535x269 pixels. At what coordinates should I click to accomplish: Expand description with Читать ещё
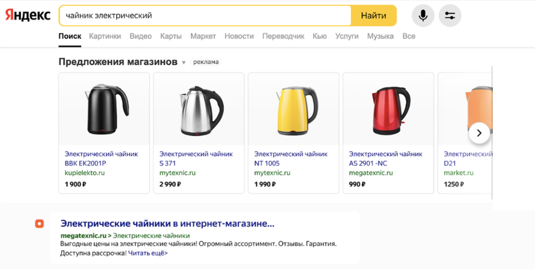point(148,253)
